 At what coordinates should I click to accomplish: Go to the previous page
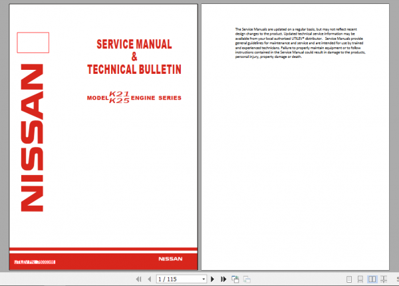pyautogui.click(x=150, y=279)
